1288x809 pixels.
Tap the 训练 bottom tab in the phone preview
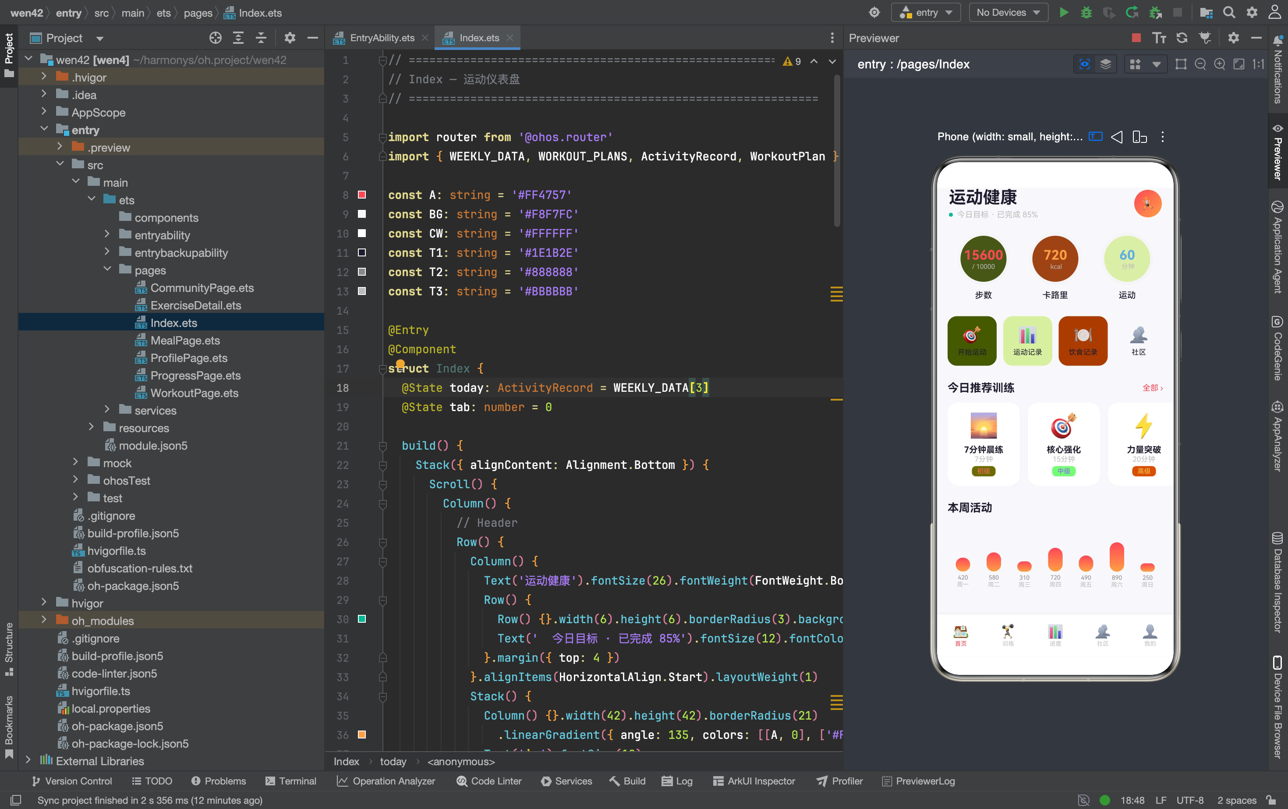click(1008, 635)
